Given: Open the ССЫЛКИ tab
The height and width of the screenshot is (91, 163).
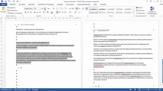Looking at the screenshot, I should (60, 5).
